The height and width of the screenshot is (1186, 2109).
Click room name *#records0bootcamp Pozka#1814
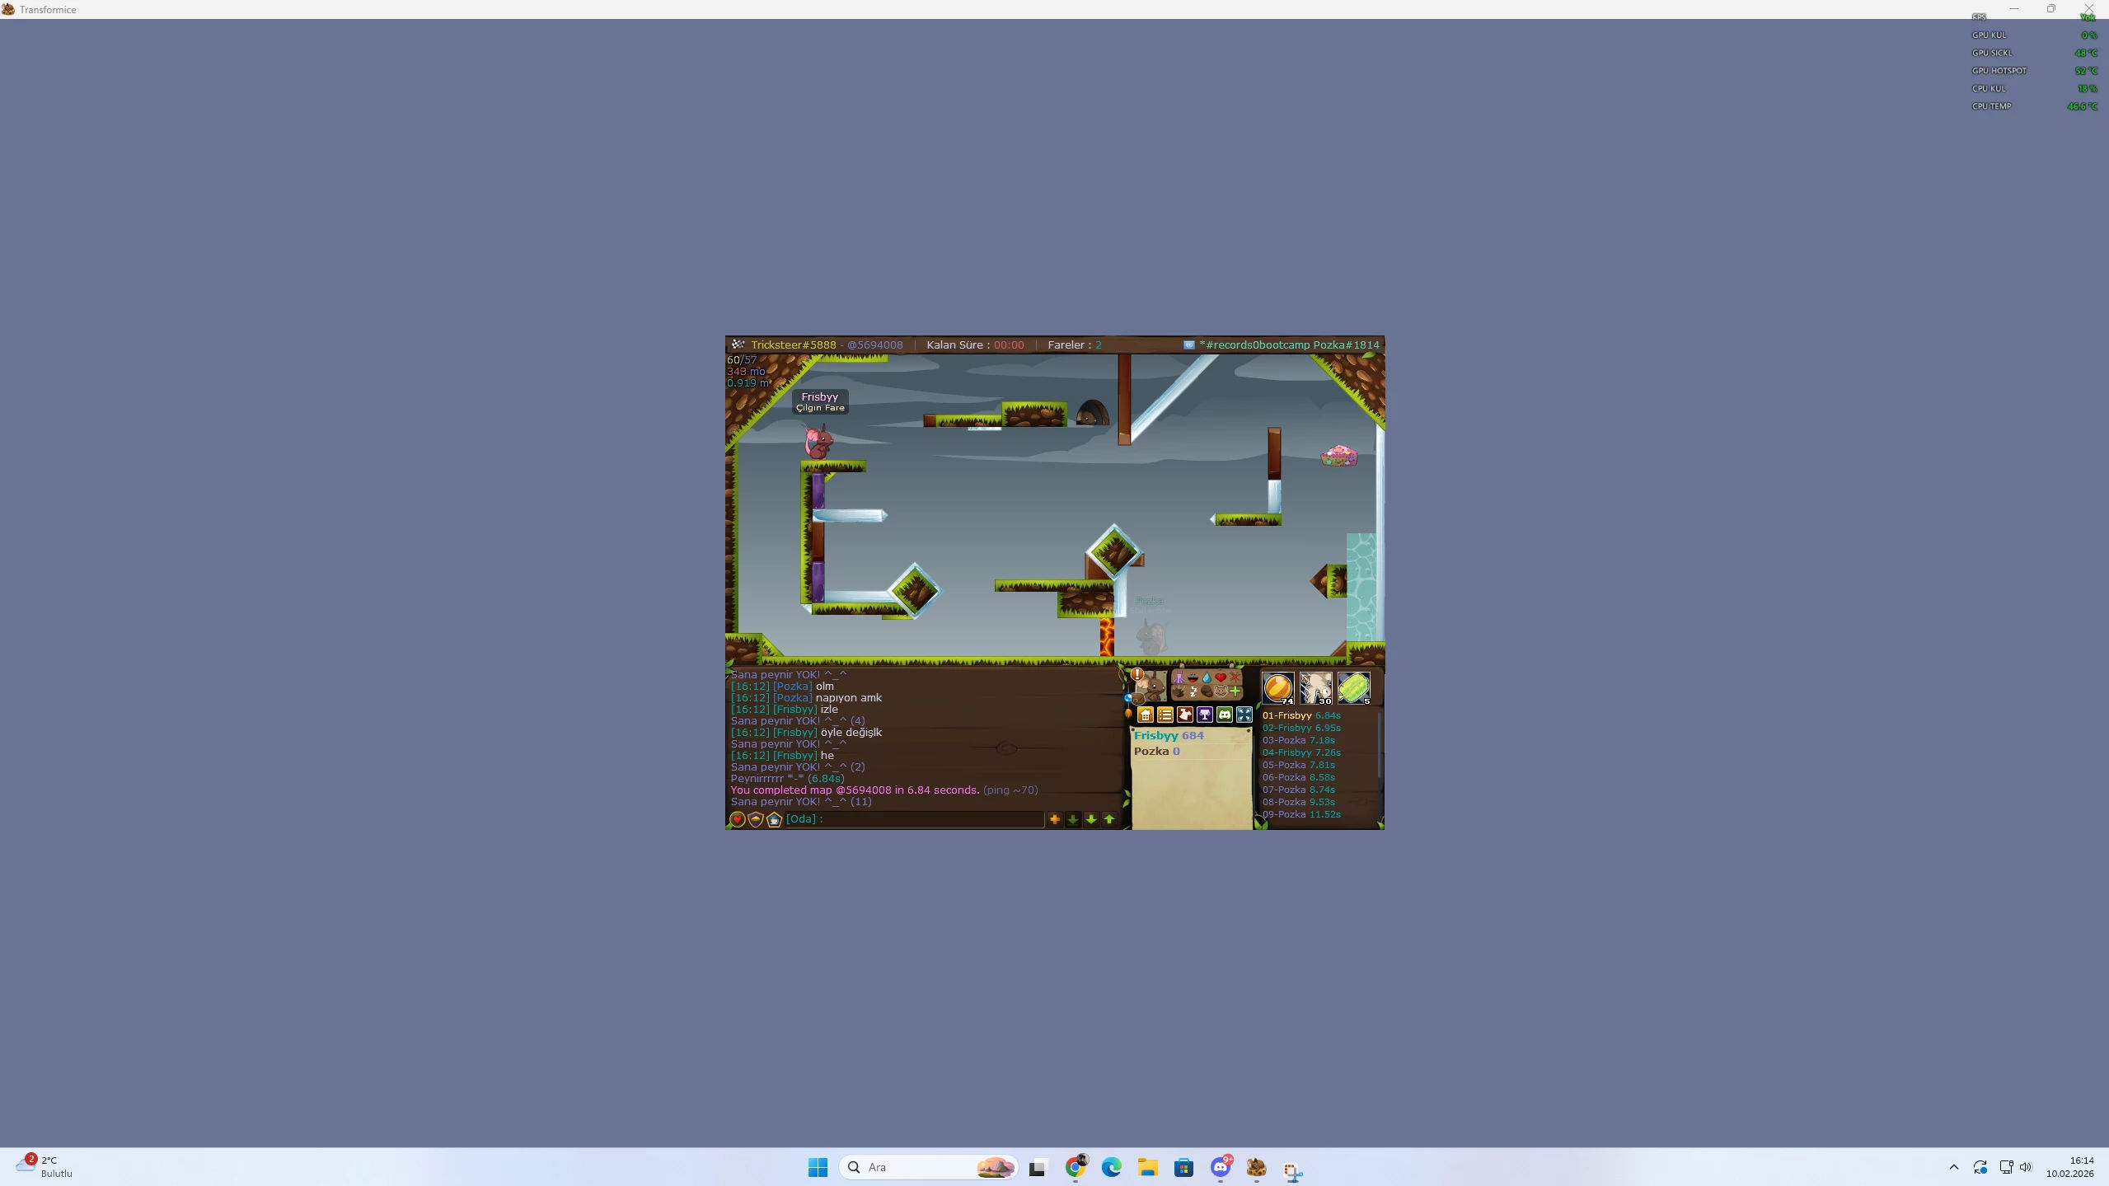1289,345
